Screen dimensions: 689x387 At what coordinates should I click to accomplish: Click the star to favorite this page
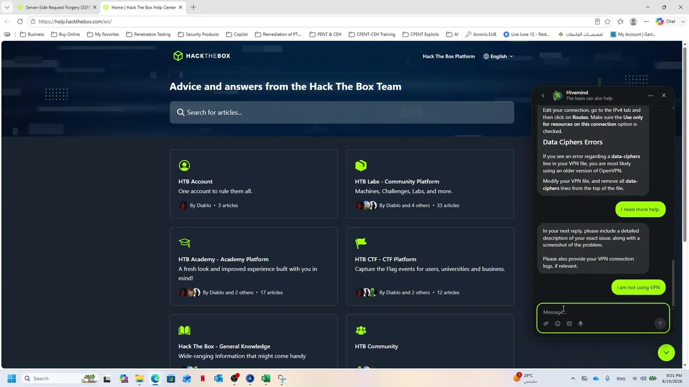(608, 21)
